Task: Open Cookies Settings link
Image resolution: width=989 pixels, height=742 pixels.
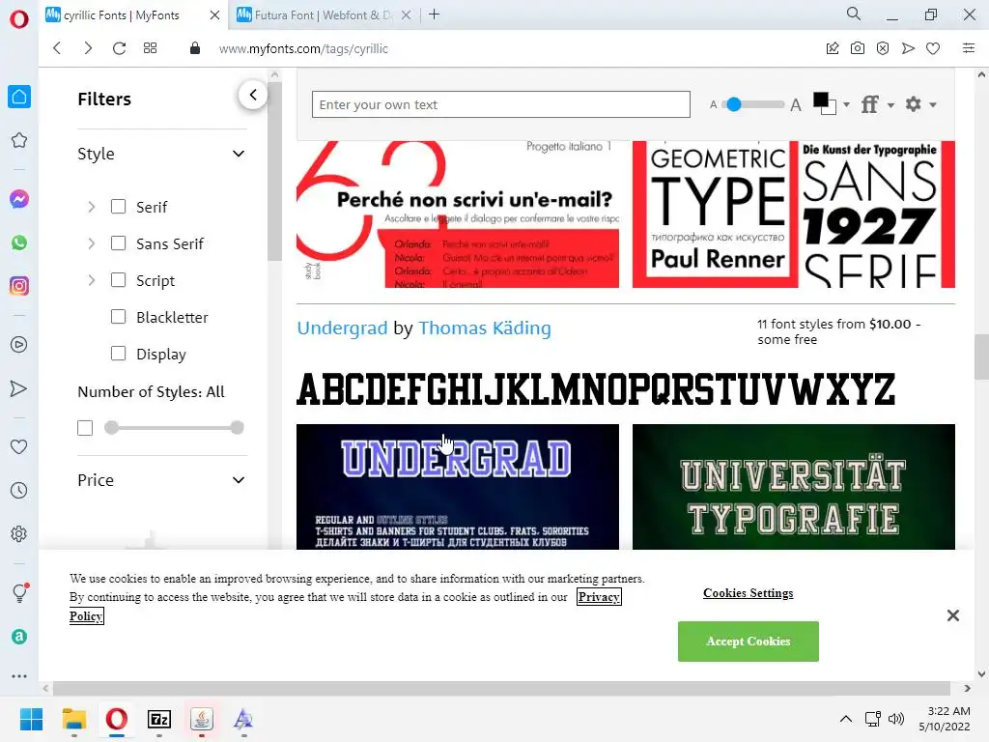Action: click(x=749, y=593)
